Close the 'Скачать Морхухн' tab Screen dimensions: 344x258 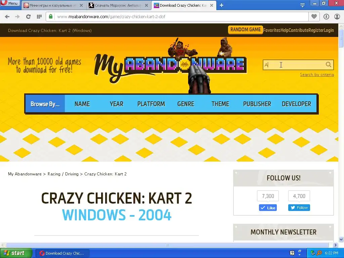[x=146, y=5]
